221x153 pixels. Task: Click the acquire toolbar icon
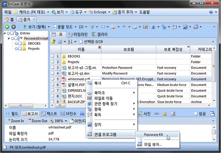[175, 27]
